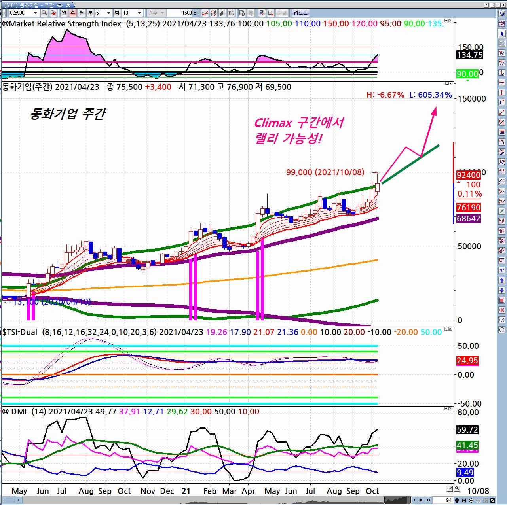Click the price chart panel corner button

(x=448, y=83)
